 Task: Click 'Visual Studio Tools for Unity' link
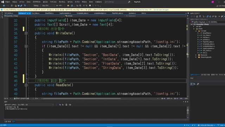pyautogui.click(x=140, y=10)
